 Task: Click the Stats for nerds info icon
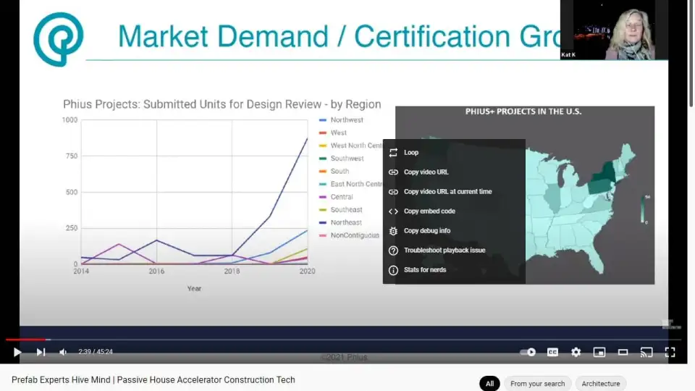(x=393, y=270)
